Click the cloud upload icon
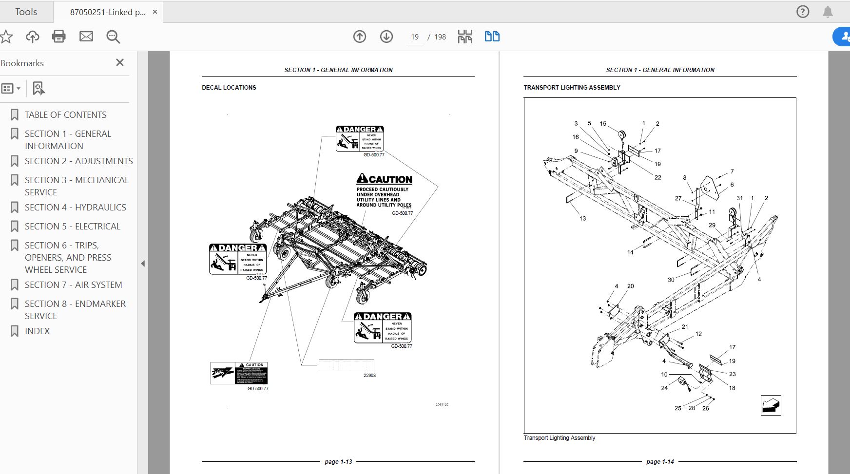 coord(33,37)
